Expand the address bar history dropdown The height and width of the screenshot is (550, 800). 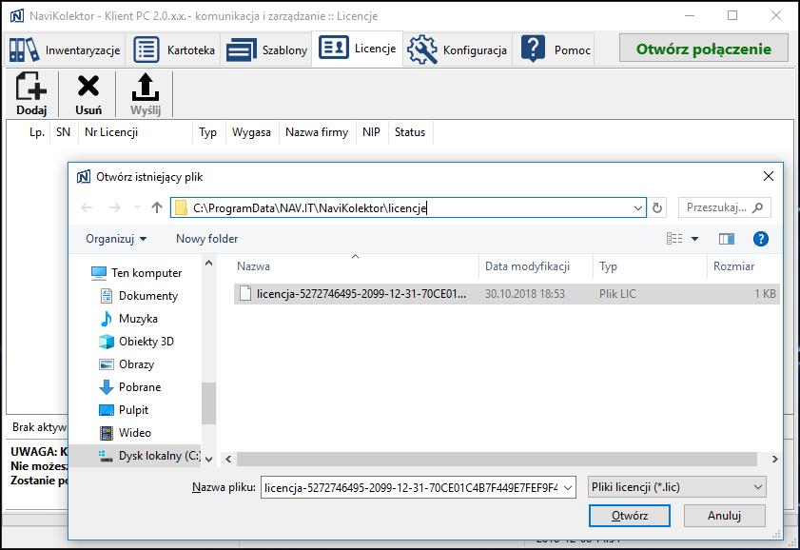[x=637, y=207]
